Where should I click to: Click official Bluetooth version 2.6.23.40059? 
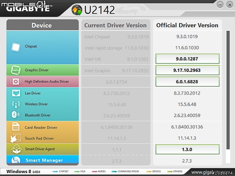coord(187,115)
